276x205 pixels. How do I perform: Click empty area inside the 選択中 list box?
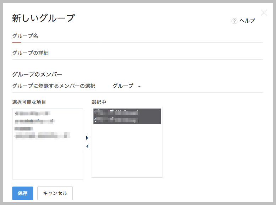tap(127, 153)
